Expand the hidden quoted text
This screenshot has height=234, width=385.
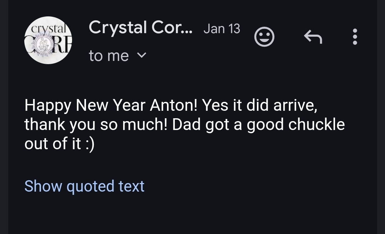tap(85, 186)
